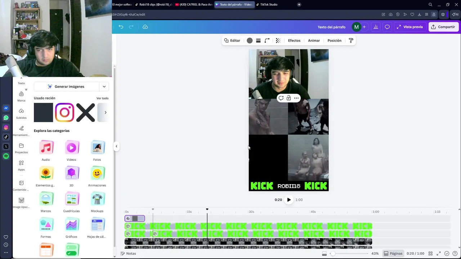This screenshot has width=461, height=259.
Task: Show more recently used elements
Action: click(105, 113)
